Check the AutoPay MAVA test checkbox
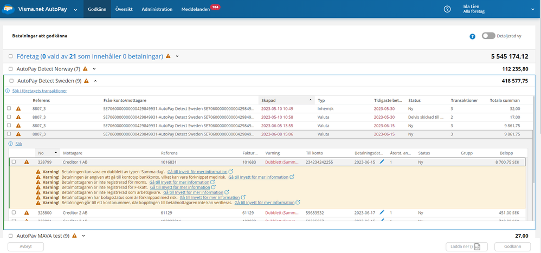The image size is (541, 253). 11,236
